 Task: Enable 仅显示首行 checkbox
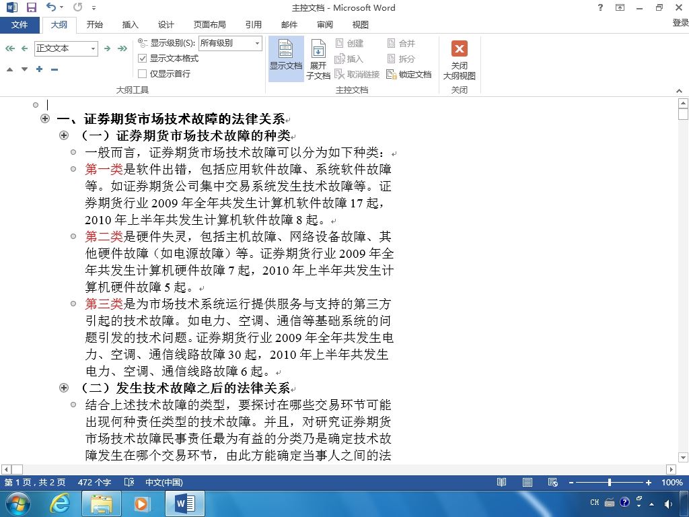pyautogui.click(x=143, y=74)
